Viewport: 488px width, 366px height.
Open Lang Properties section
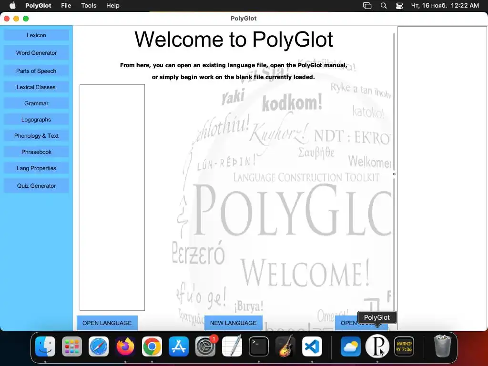(36, 168)
